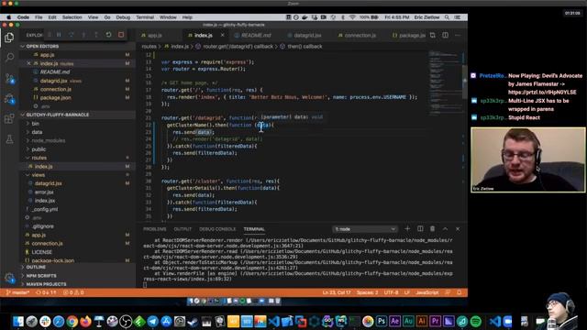The height and width of the screenshot is (330, 587).
Task: Open the Explorer view in the activity bar
Action: click(9, 38)
